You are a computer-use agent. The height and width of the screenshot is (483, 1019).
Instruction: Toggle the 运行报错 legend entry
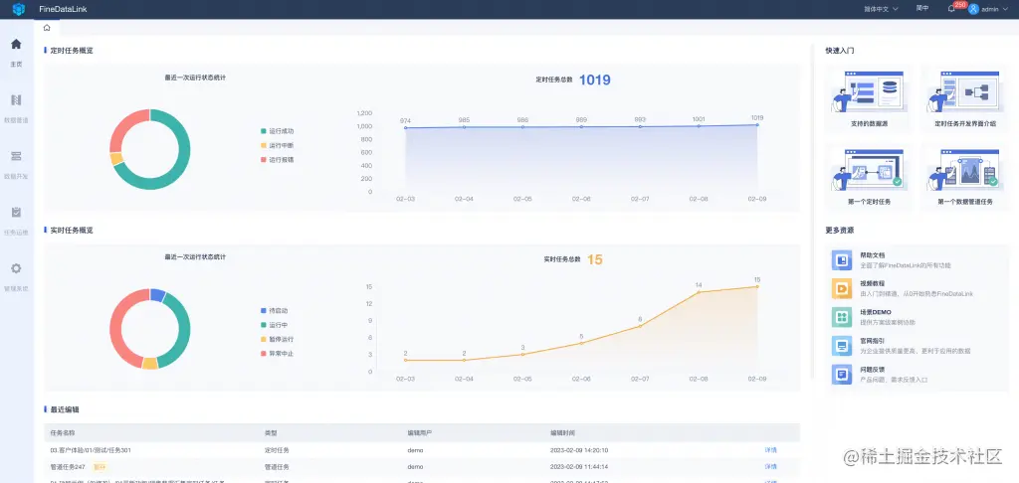click(x=277, y=160)
